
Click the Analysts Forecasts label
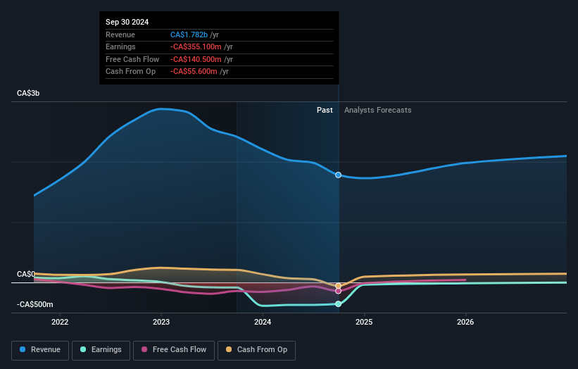tap(378, 110)
